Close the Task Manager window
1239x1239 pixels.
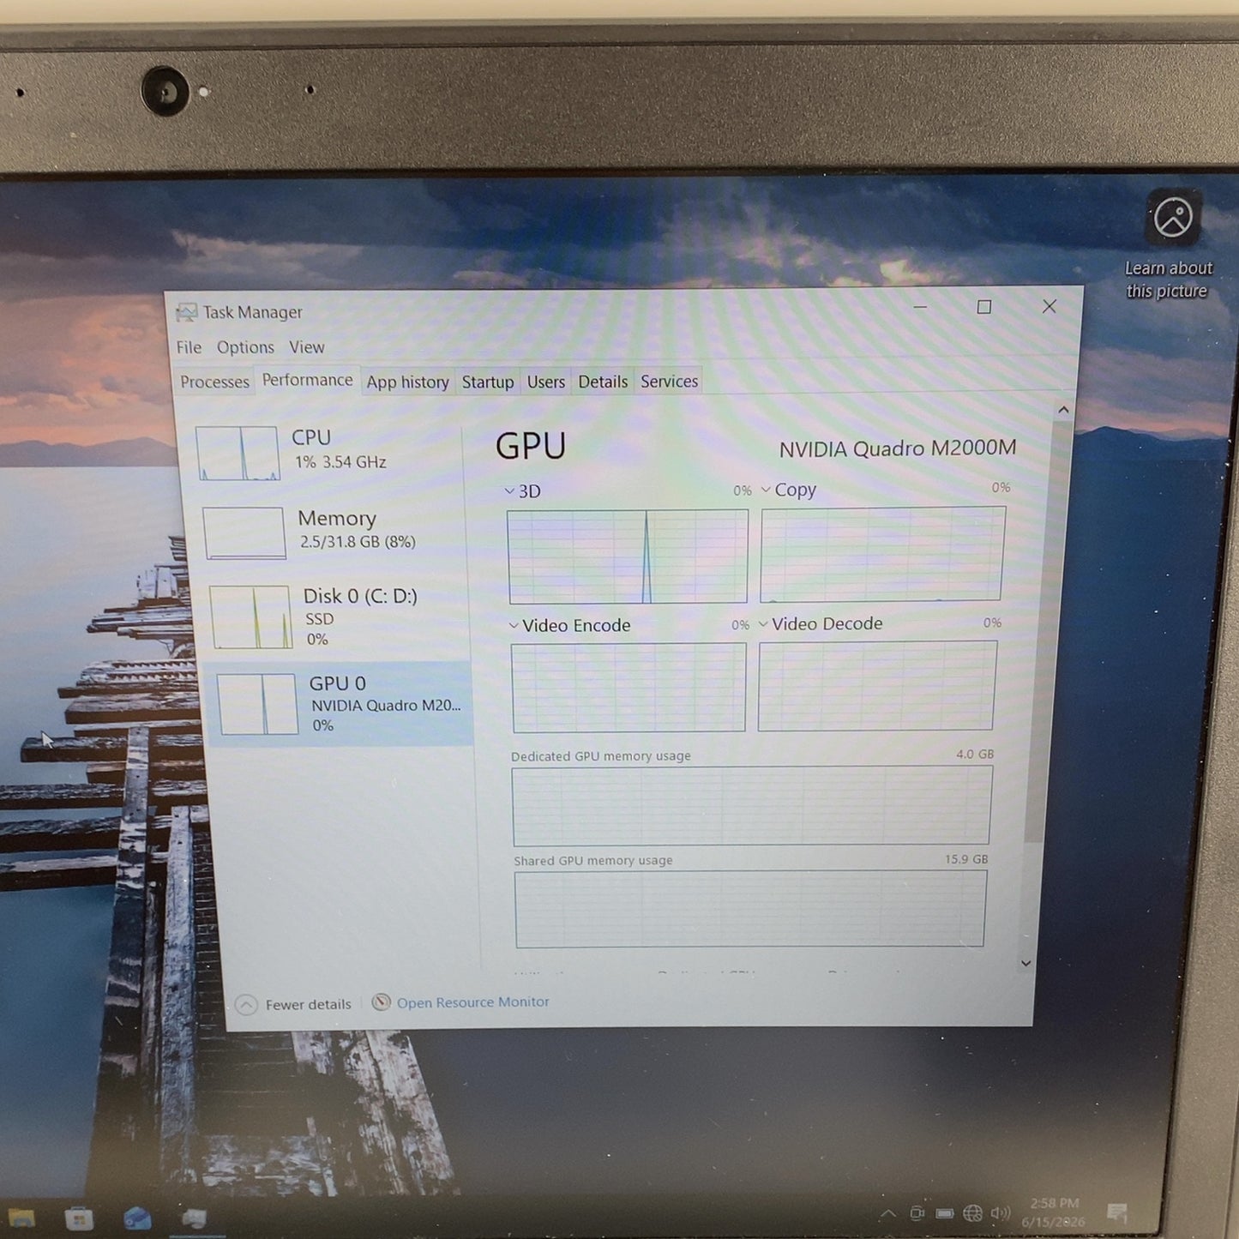(1049, 306)
